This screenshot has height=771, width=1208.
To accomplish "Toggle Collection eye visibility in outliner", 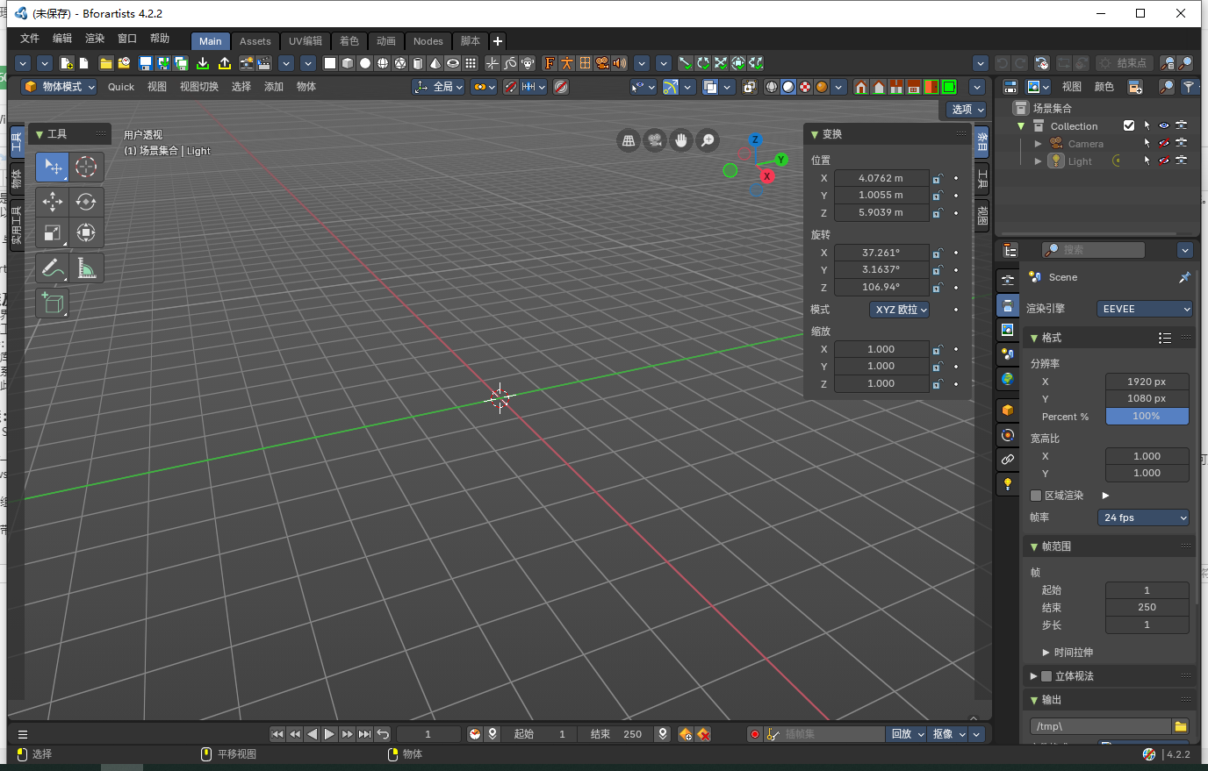I will pos(1164,125).
